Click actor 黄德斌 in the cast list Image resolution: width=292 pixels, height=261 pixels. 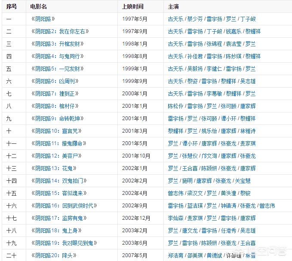point(214,255)
